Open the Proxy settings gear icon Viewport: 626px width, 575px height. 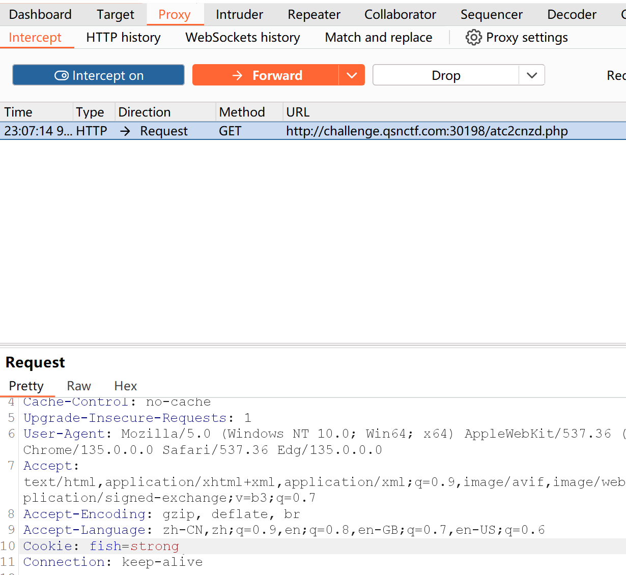coord(473,37)
